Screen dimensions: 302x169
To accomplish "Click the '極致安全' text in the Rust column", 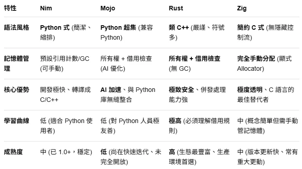I will pyautogui.click(x=182, y=90).
